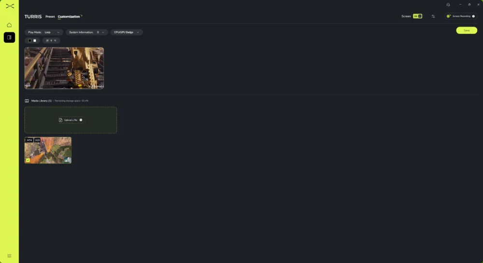The height and width of the screenshot is (263, 483).
Task: Click the Media Library book icon
Action: click(x=27, y=101)
